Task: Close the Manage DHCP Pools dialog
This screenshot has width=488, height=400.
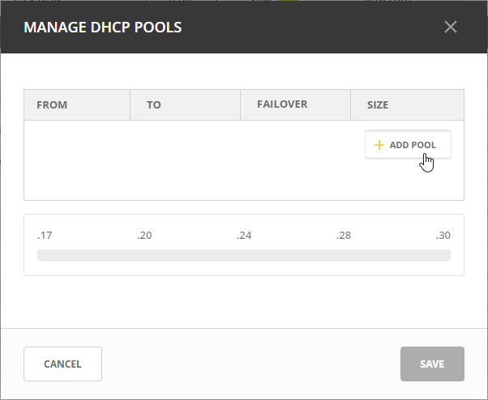Action: 451,27
